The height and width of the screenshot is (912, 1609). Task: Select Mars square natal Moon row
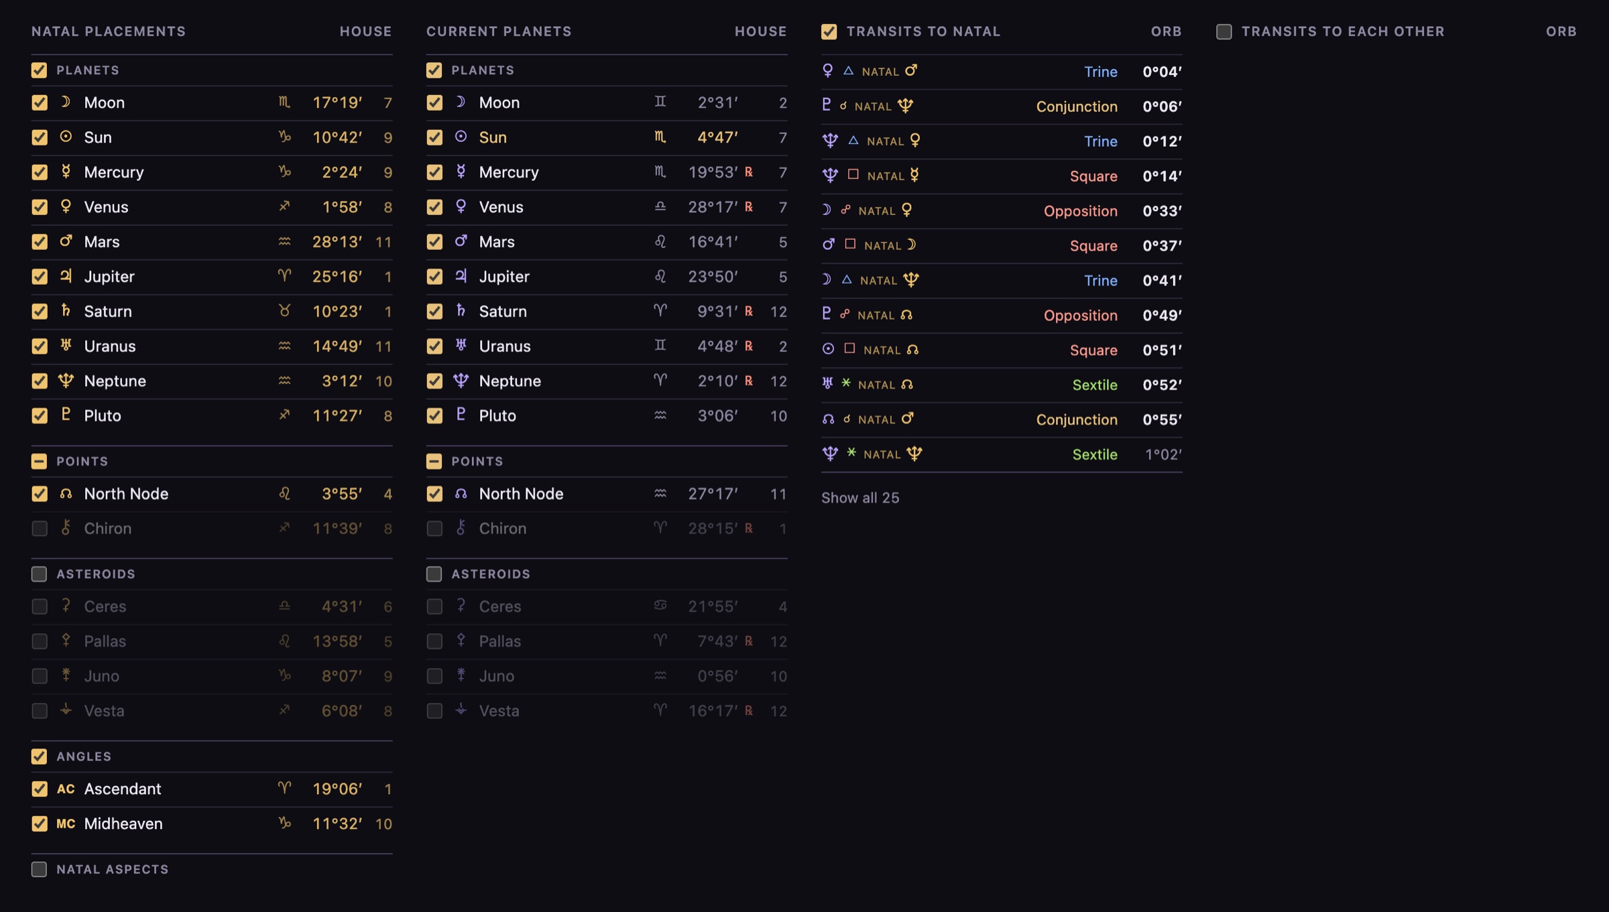1002,246
